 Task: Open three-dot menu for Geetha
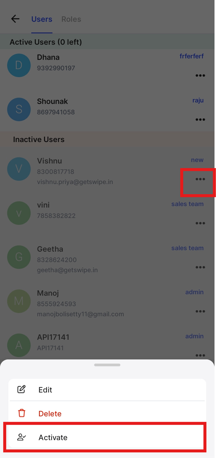[x=200, y=267]
